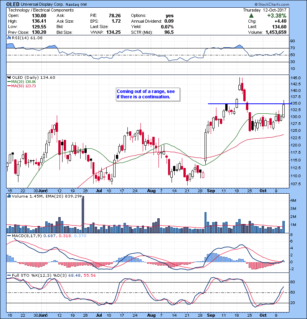
Task: Click the Low value 129.55
Action: pyautogui.click(x=39, y=27)
